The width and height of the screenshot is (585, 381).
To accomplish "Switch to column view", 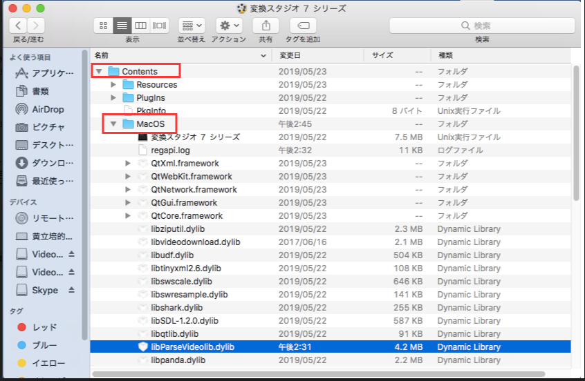I will coord(140,26).
